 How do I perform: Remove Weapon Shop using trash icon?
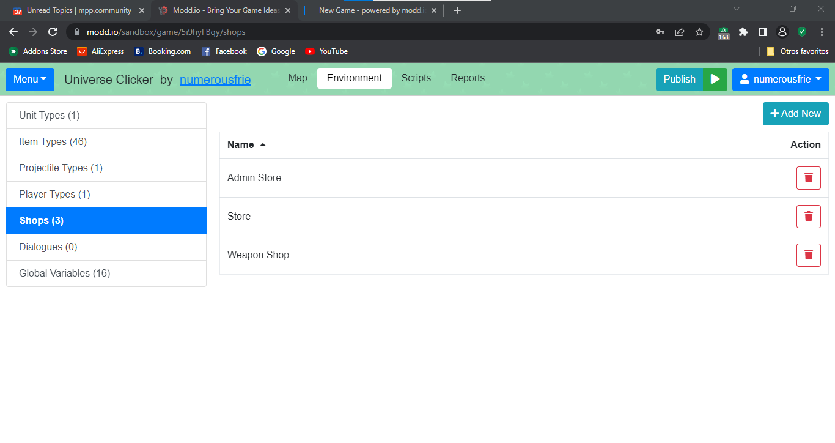(808, 255)
